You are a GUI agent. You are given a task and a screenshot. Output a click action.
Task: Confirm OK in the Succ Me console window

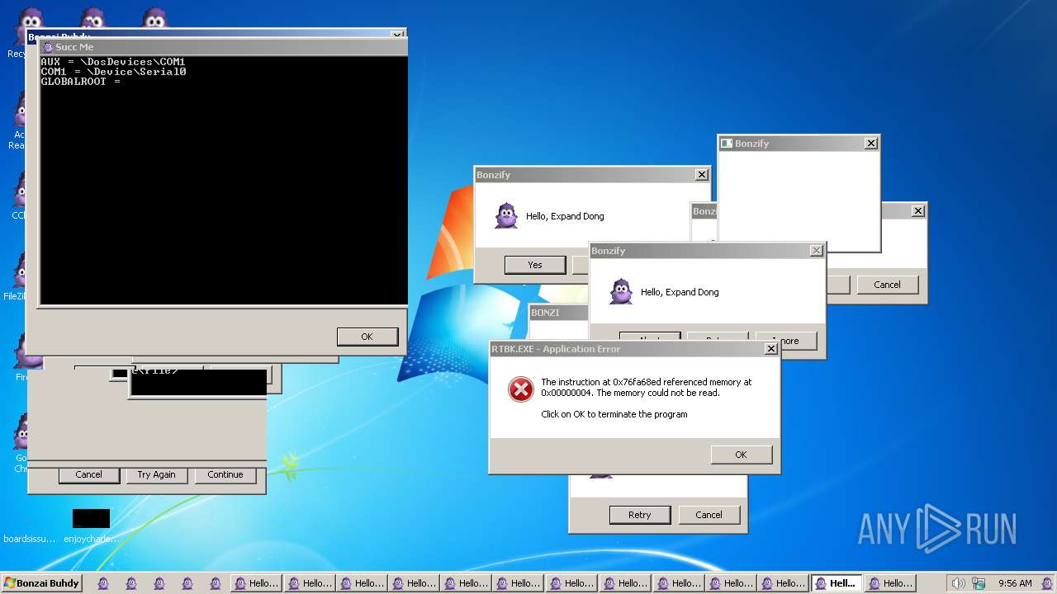pos(367,337)
